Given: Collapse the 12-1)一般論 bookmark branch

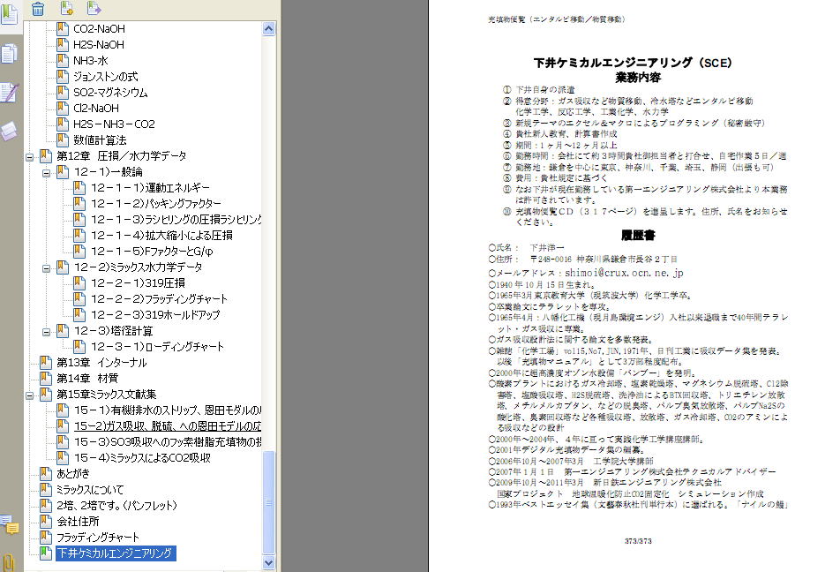Looking at the screenshot, I should click(47, 173).
